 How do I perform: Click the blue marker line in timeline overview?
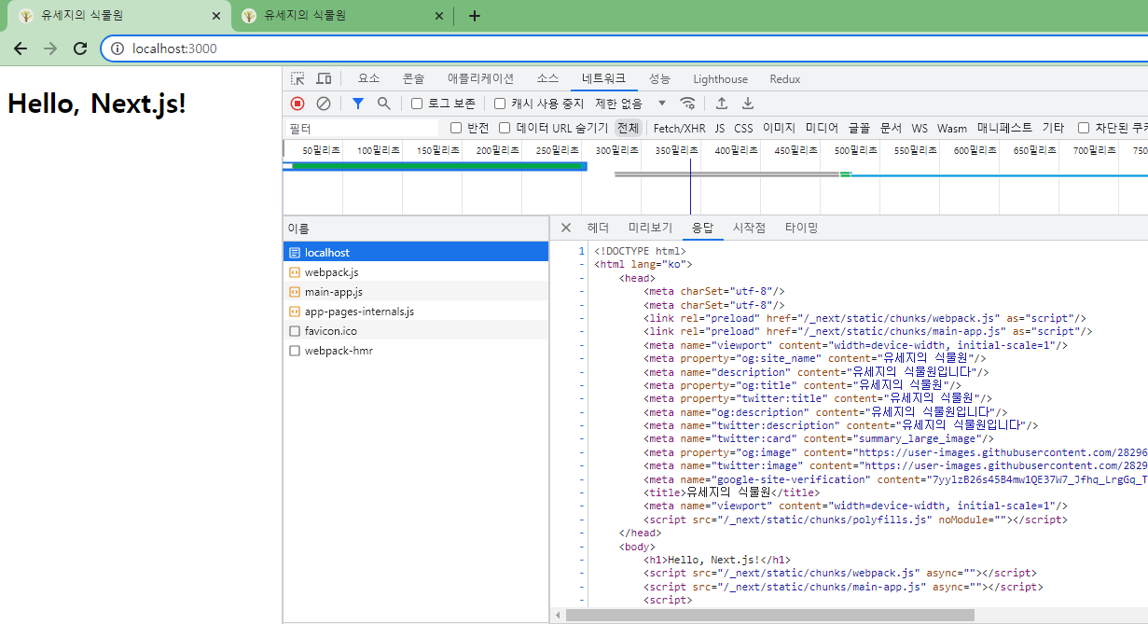(x=690, y=187)
